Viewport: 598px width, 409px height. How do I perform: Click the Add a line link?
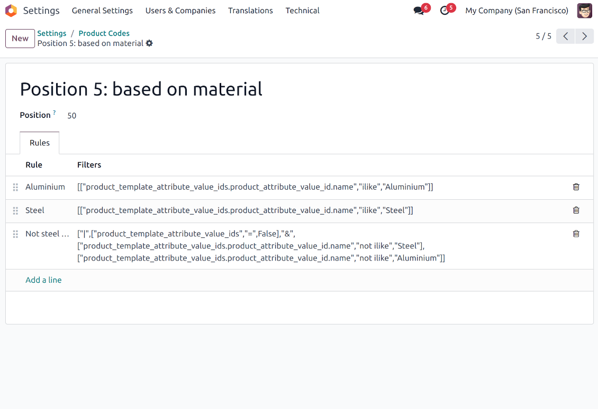coord(43,280)
